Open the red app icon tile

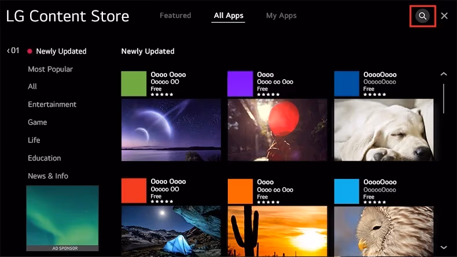134,191
